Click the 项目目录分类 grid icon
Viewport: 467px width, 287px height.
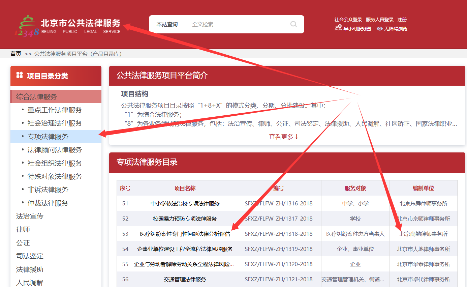tap(20, 75)
